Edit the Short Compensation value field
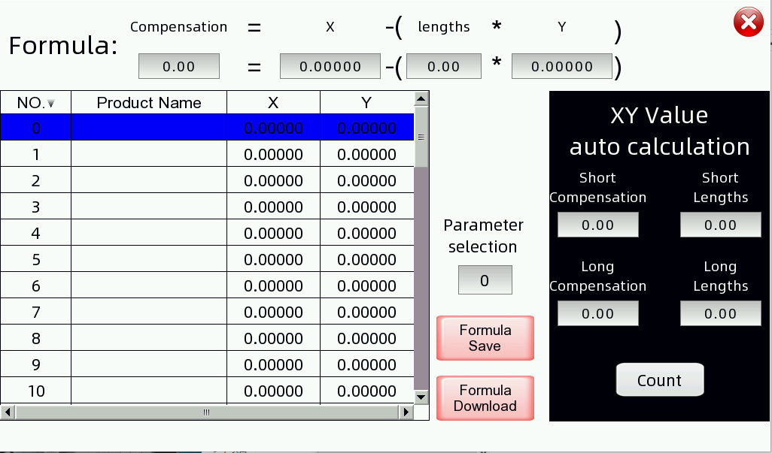 point(597,225)
